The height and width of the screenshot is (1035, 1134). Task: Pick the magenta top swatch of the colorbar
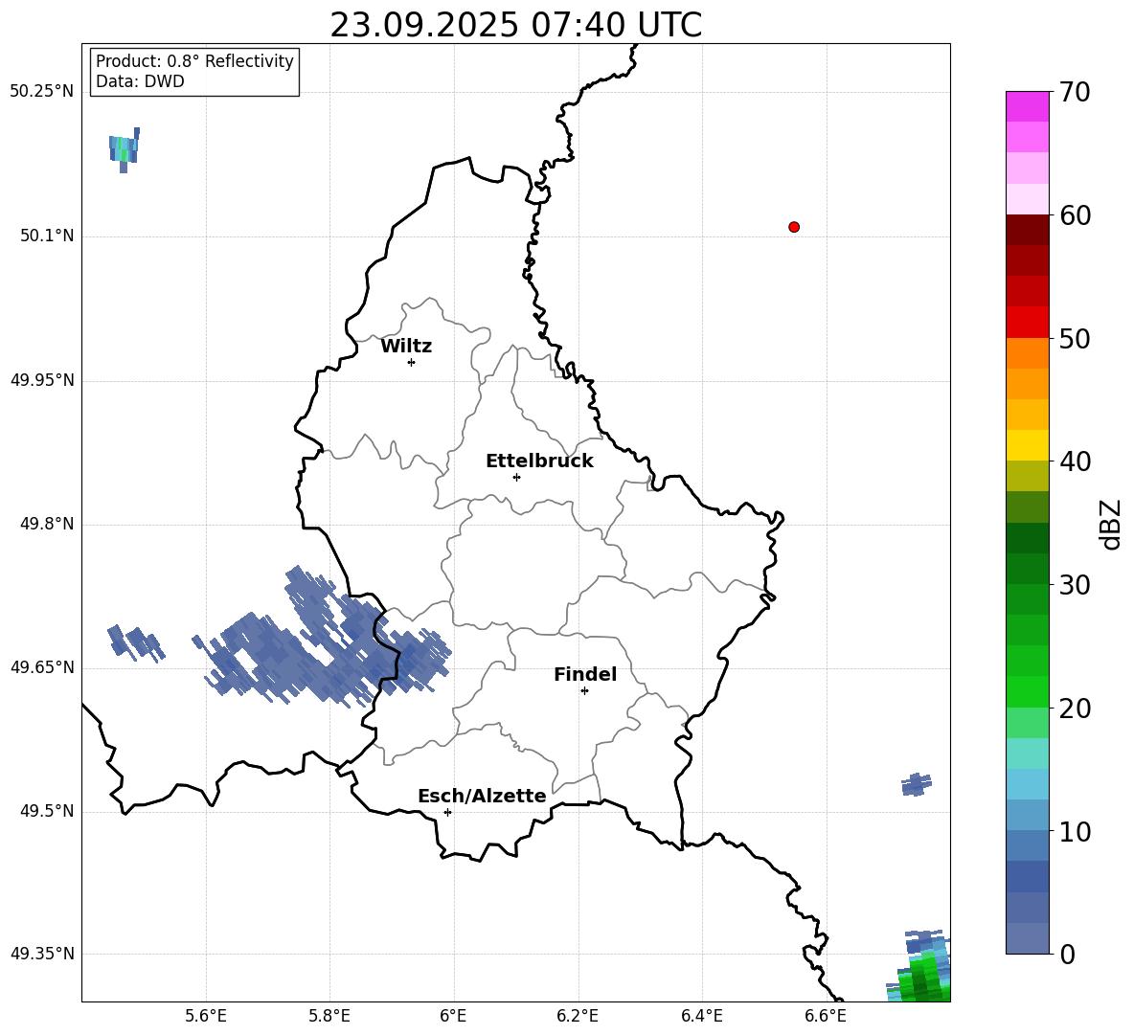pyautogui.click(x=1027, y=106)
